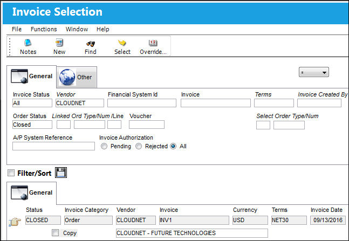Open the Override toolbar icon
The height and width of the screenshot is (241, 349).
click(x=153, y=43)
